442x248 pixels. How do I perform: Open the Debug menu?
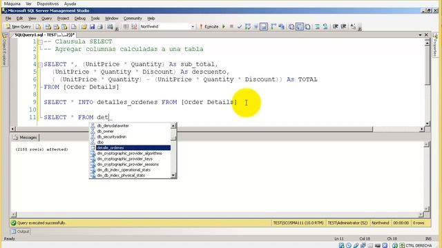pyautogui.click(x=80, y=19)
